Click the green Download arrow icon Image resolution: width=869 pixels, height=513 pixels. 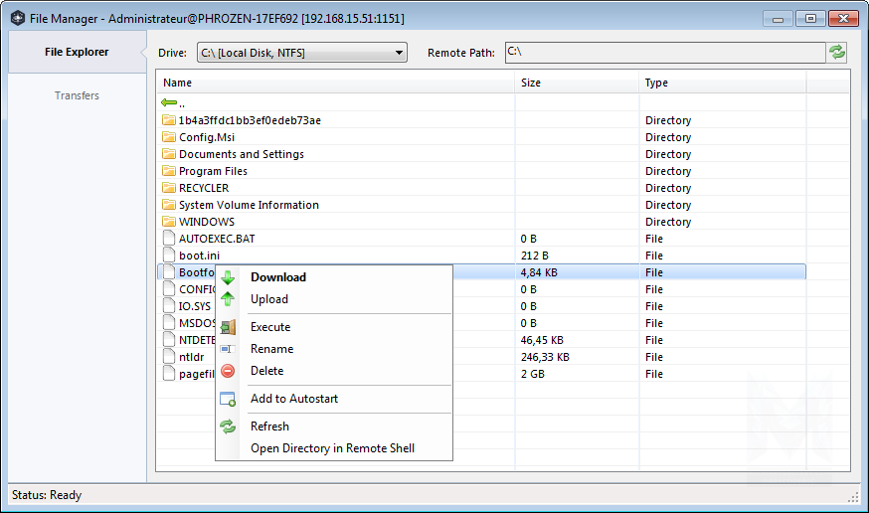coord(228,277)
